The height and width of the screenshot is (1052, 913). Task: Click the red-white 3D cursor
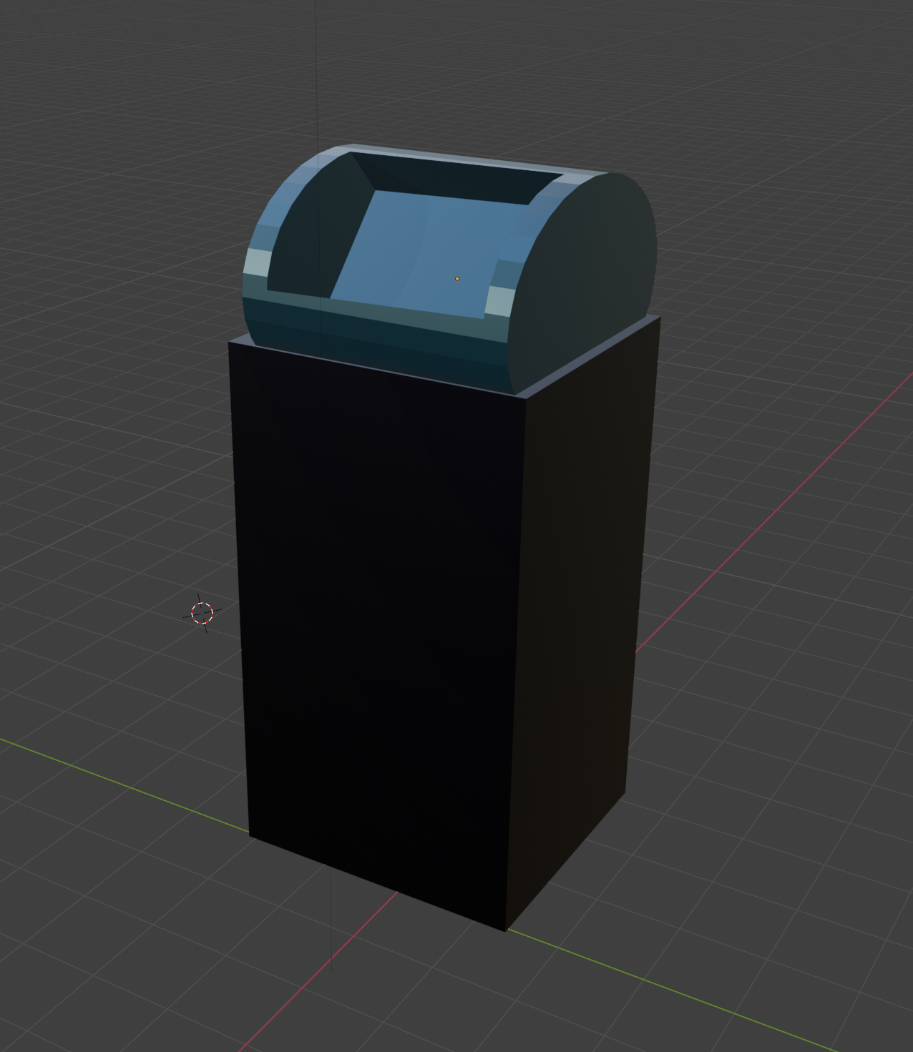click(x=202, y=613)
